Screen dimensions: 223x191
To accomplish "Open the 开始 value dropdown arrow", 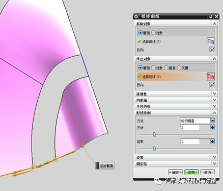I will click(213, 127).
